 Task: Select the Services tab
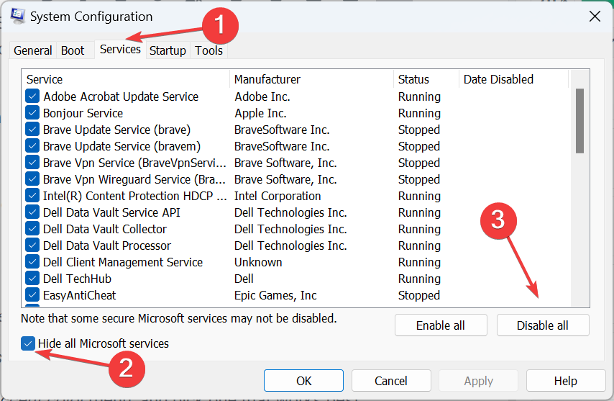point(120,50)
